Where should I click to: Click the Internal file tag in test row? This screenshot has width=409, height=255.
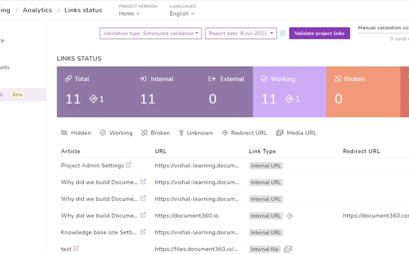coord(264,249)
